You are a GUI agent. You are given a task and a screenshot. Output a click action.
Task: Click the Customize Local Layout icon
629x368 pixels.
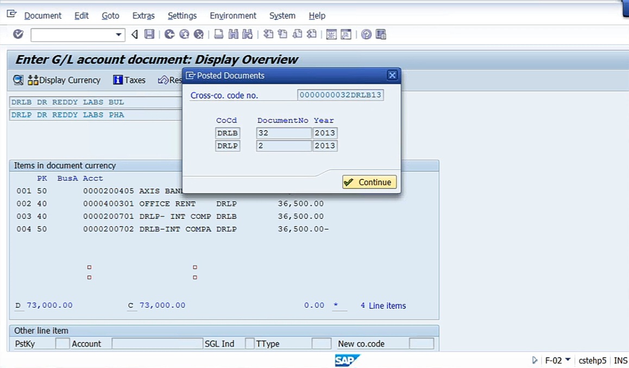[381, 35]
